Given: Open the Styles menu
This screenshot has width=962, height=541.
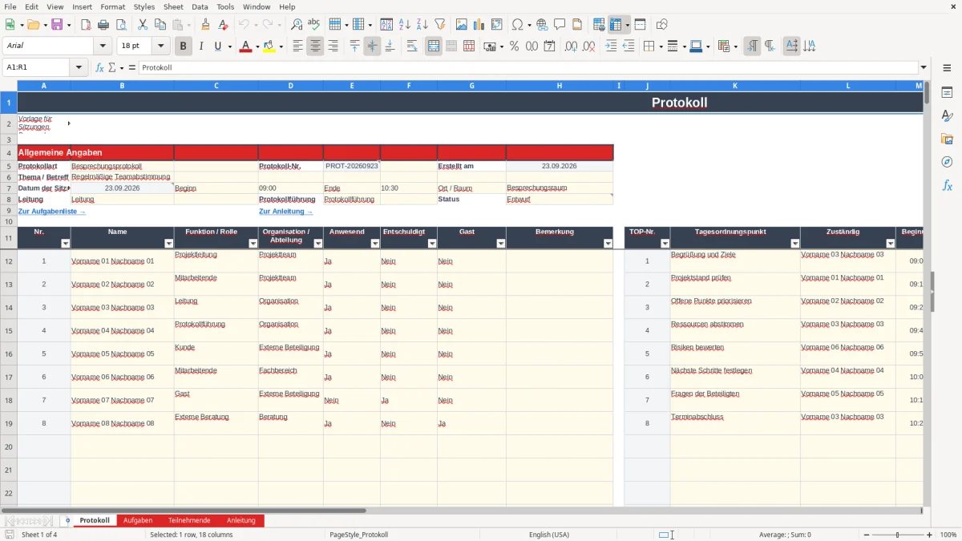Looking at the screenshot, I should click(144, 6).
